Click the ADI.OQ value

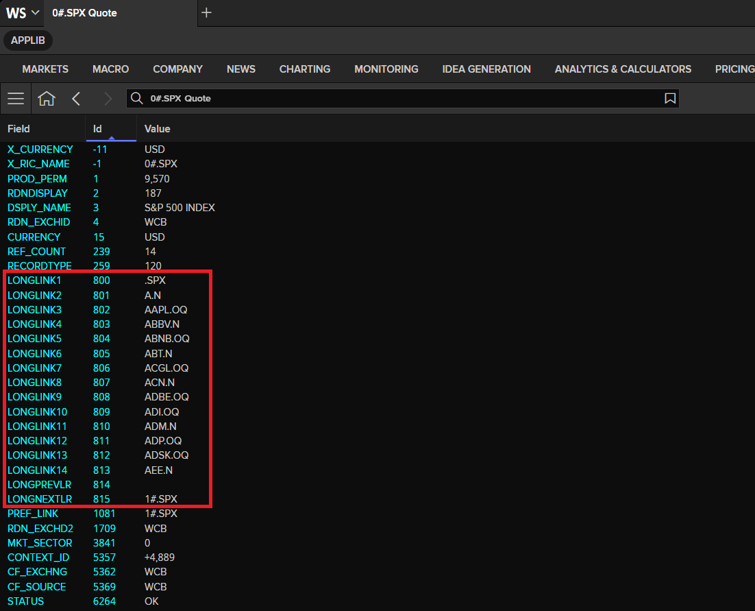coord(162,412)
